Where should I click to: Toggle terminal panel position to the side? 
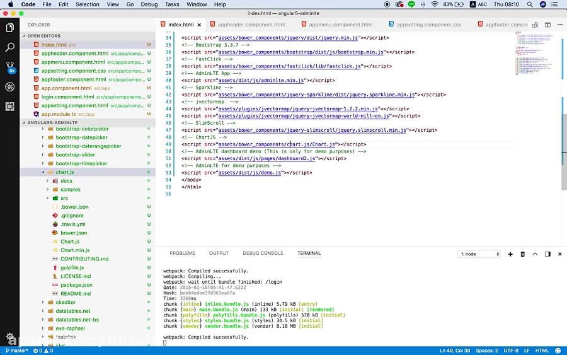coord(547,254)
